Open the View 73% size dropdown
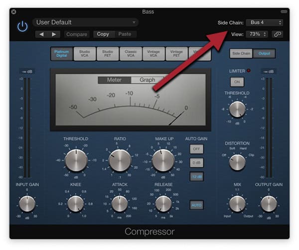Screen dimensions: 299x250 coord(258,34)
